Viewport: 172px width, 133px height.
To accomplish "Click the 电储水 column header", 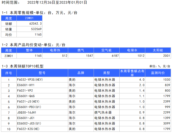I will [x=132, y=50].
